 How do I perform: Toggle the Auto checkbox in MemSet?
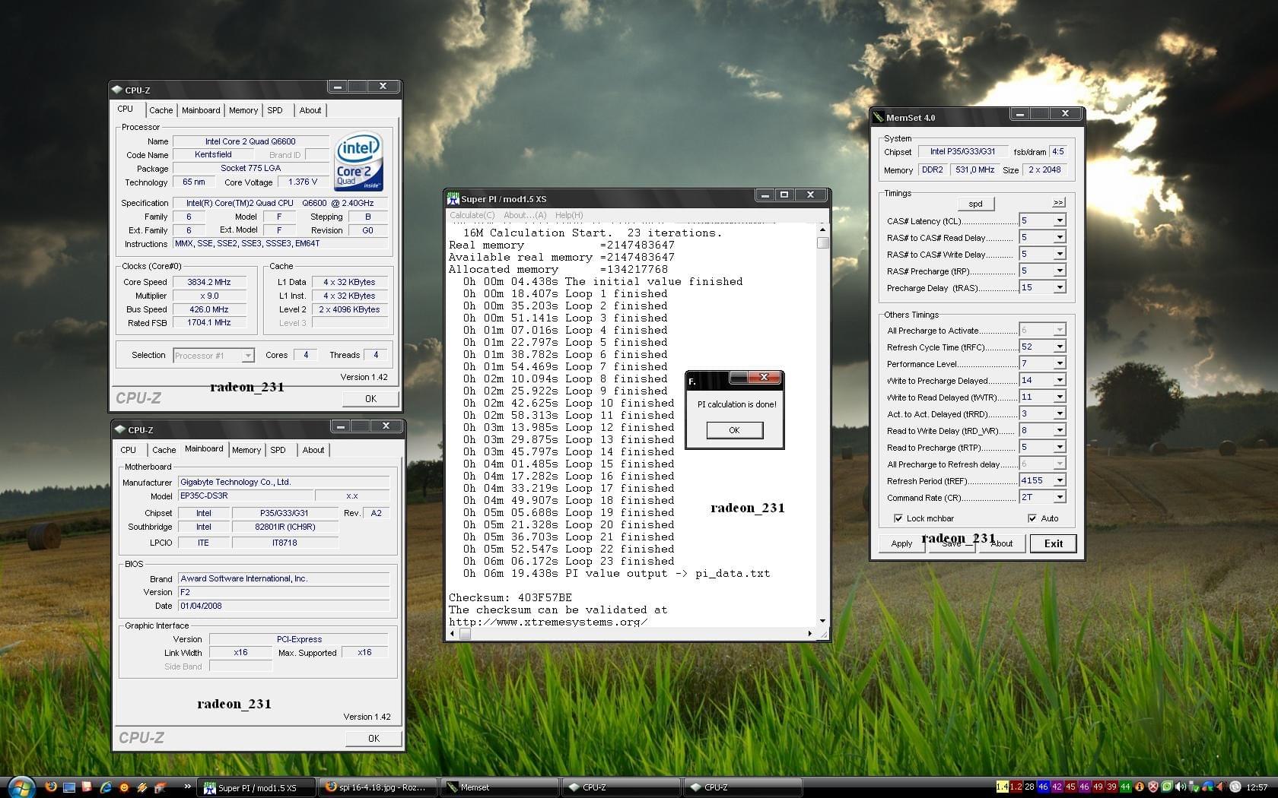1032,518
